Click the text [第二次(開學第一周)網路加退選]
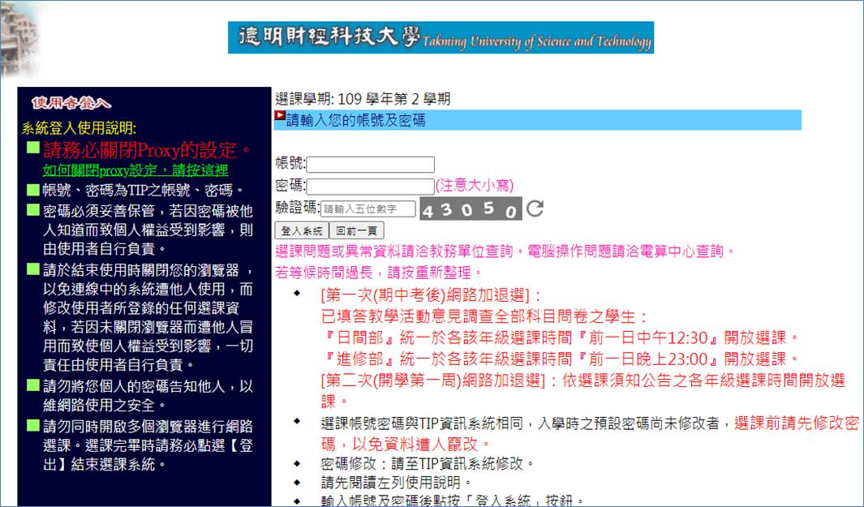 432,380
